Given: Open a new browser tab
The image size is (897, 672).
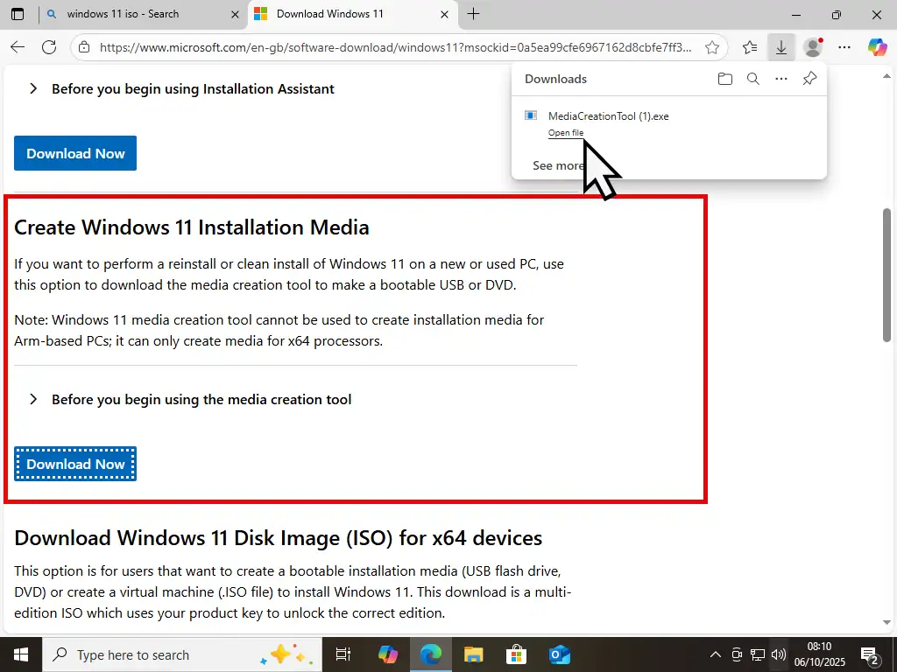Looking at the screenshot, I should [473, 14].
